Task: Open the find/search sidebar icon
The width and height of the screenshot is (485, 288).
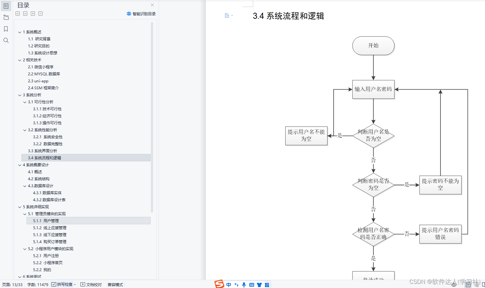Action: (x=6, y=40)
